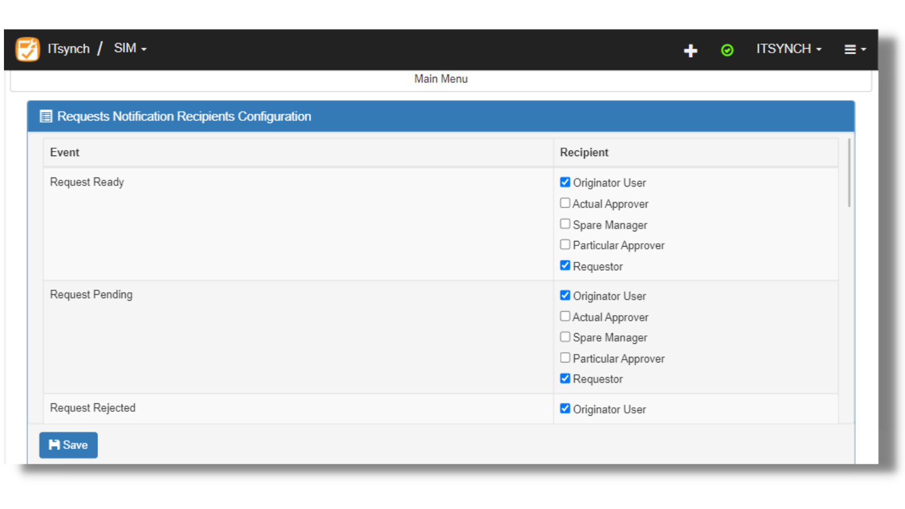Expand the ITSYNCH user dropdown
The height and width of the screenshot is (509, 905).
(x=788, y=49)
